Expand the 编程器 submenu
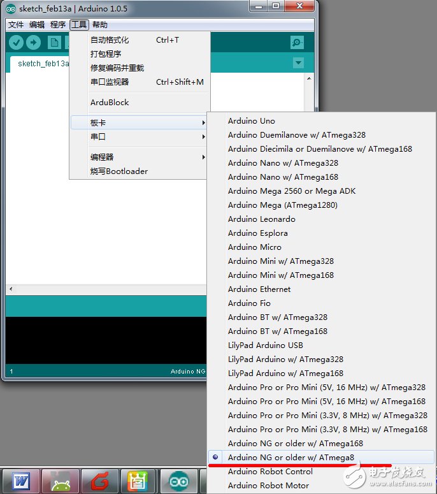Screen dimensions: 437x494 [138, 157]
